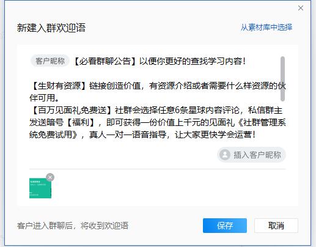Click the person icon in 插入客户昵称
Image resolution: width=316 pixels, height=247 pixels.
[x=225, y=155]
